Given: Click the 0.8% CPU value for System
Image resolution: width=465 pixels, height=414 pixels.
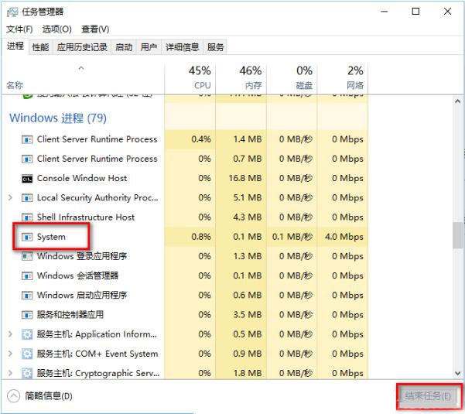Looking at the screenshot, I should click(x=201, y=237).
